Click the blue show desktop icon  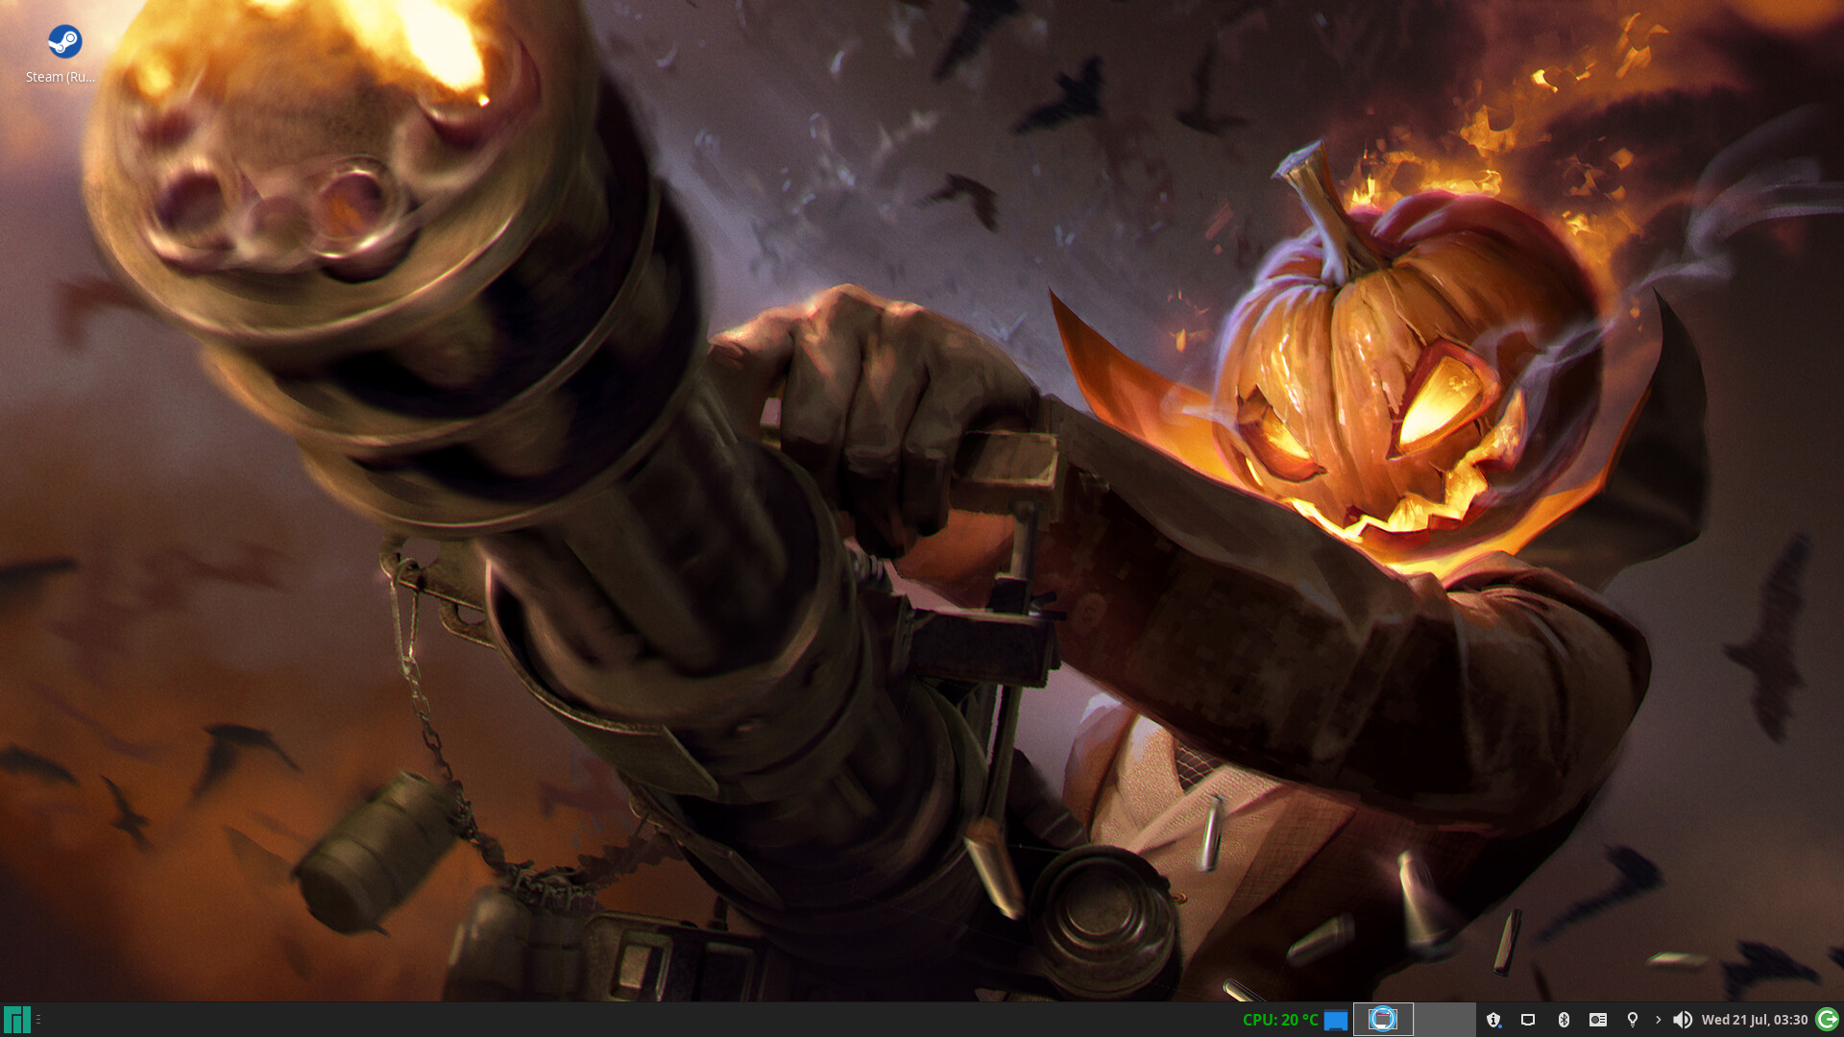click(1335, 1020)
